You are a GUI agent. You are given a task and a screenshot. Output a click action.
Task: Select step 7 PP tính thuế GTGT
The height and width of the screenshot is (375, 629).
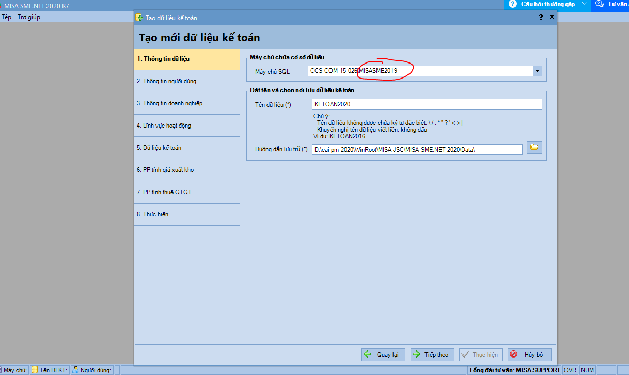tap(187, 192)
